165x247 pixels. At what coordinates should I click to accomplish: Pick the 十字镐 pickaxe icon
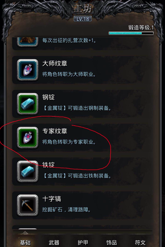(x=28, y=205)
